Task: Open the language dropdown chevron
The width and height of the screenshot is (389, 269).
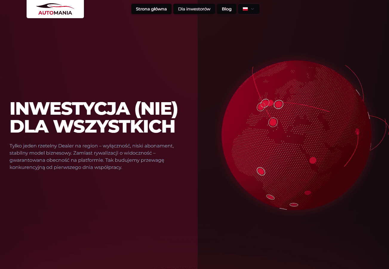Action: coord(253,9)
